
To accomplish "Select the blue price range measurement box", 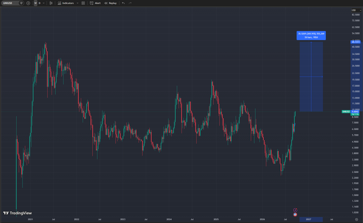I will [311, 77].
